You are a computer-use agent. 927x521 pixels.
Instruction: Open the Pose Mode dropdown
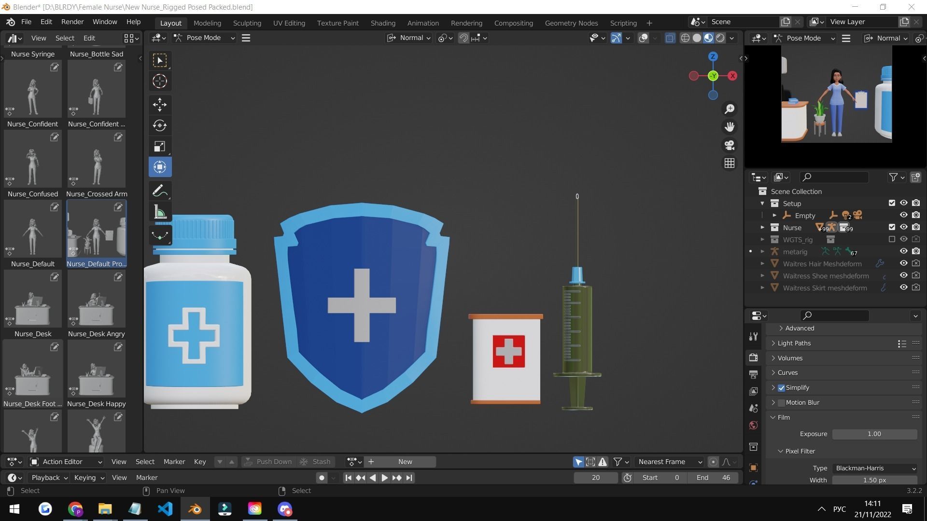point(205,38)
